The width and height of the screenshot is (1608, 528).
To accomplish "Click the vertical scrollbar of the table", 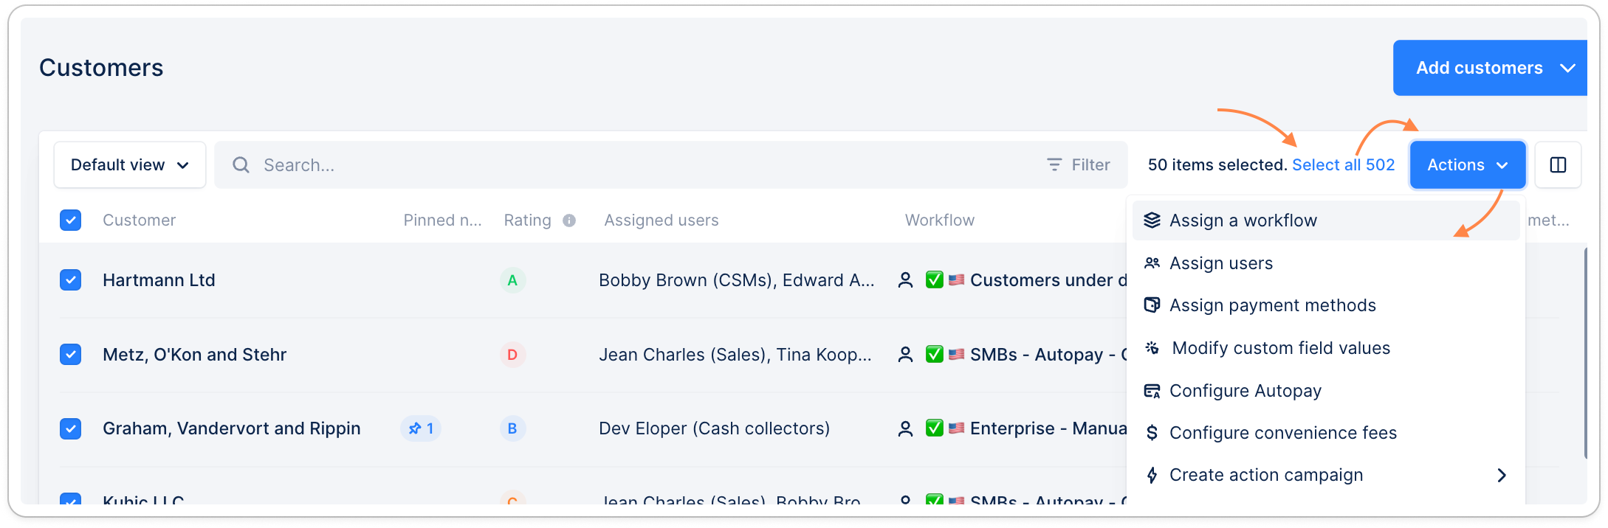I will coord(1584,354).
